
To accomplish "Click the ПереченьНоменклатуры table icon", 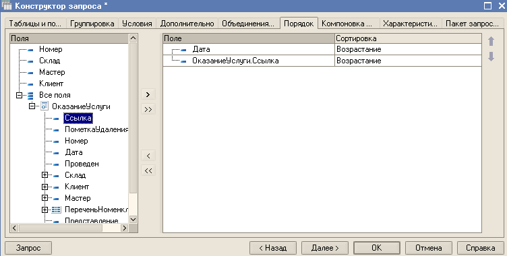I will [x=56, y=210].
